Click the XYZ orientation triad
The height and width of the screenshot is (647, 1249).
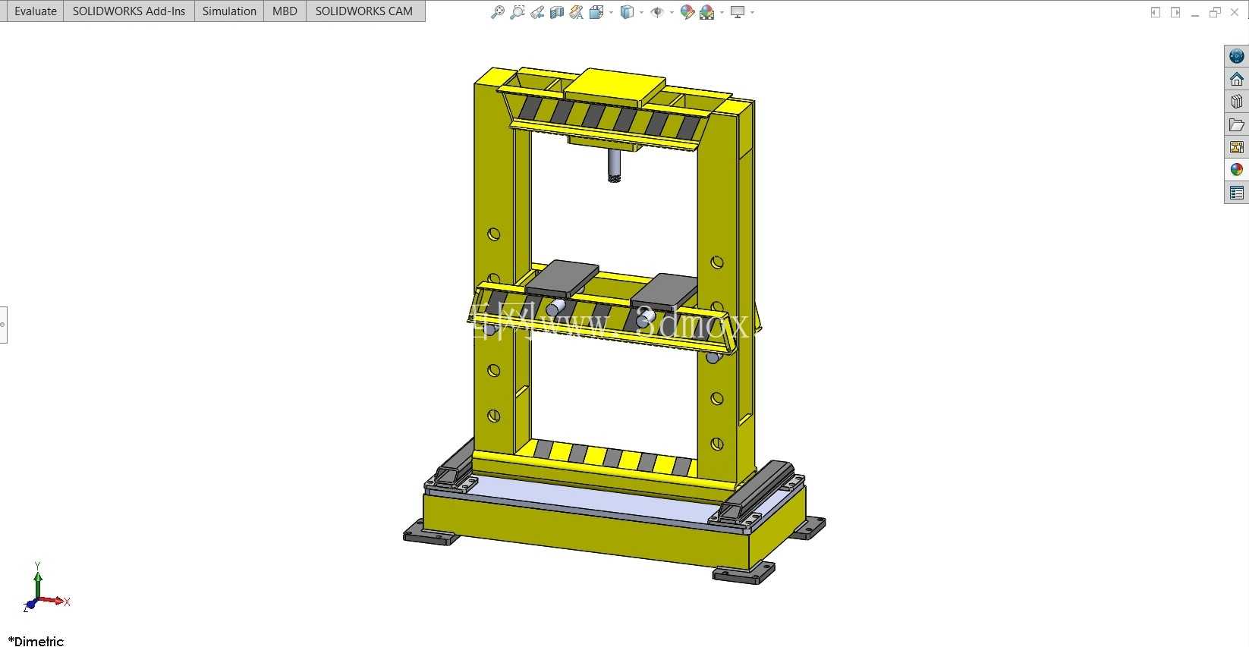[x=46, y=587]
